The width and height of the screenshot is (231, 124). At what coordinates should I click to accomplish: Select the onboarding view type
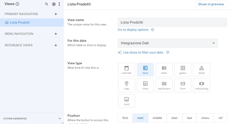(x=201, y=85)
